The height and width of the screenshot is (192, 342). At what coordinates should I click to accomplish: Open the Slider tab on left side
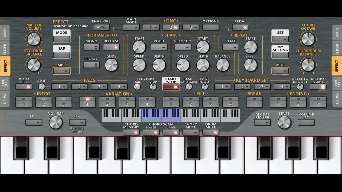click(x=5, y=48)
